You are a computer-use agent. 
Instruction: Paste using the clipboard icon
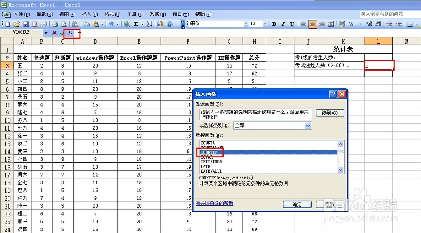[x=96, y=24]
